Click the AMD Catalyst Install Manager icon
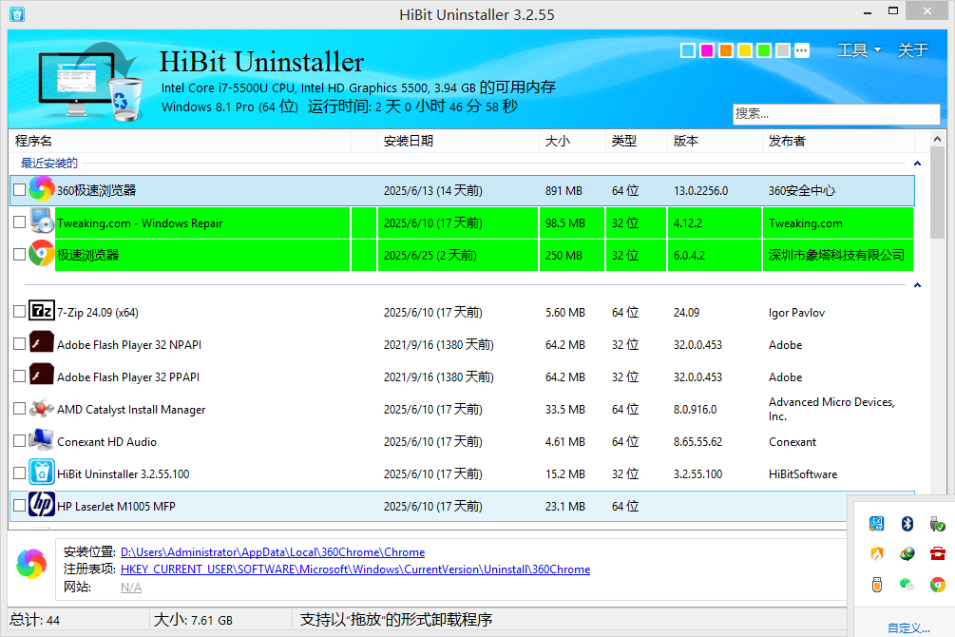This screenshot has width=955, height=637. tap(42, 409)
